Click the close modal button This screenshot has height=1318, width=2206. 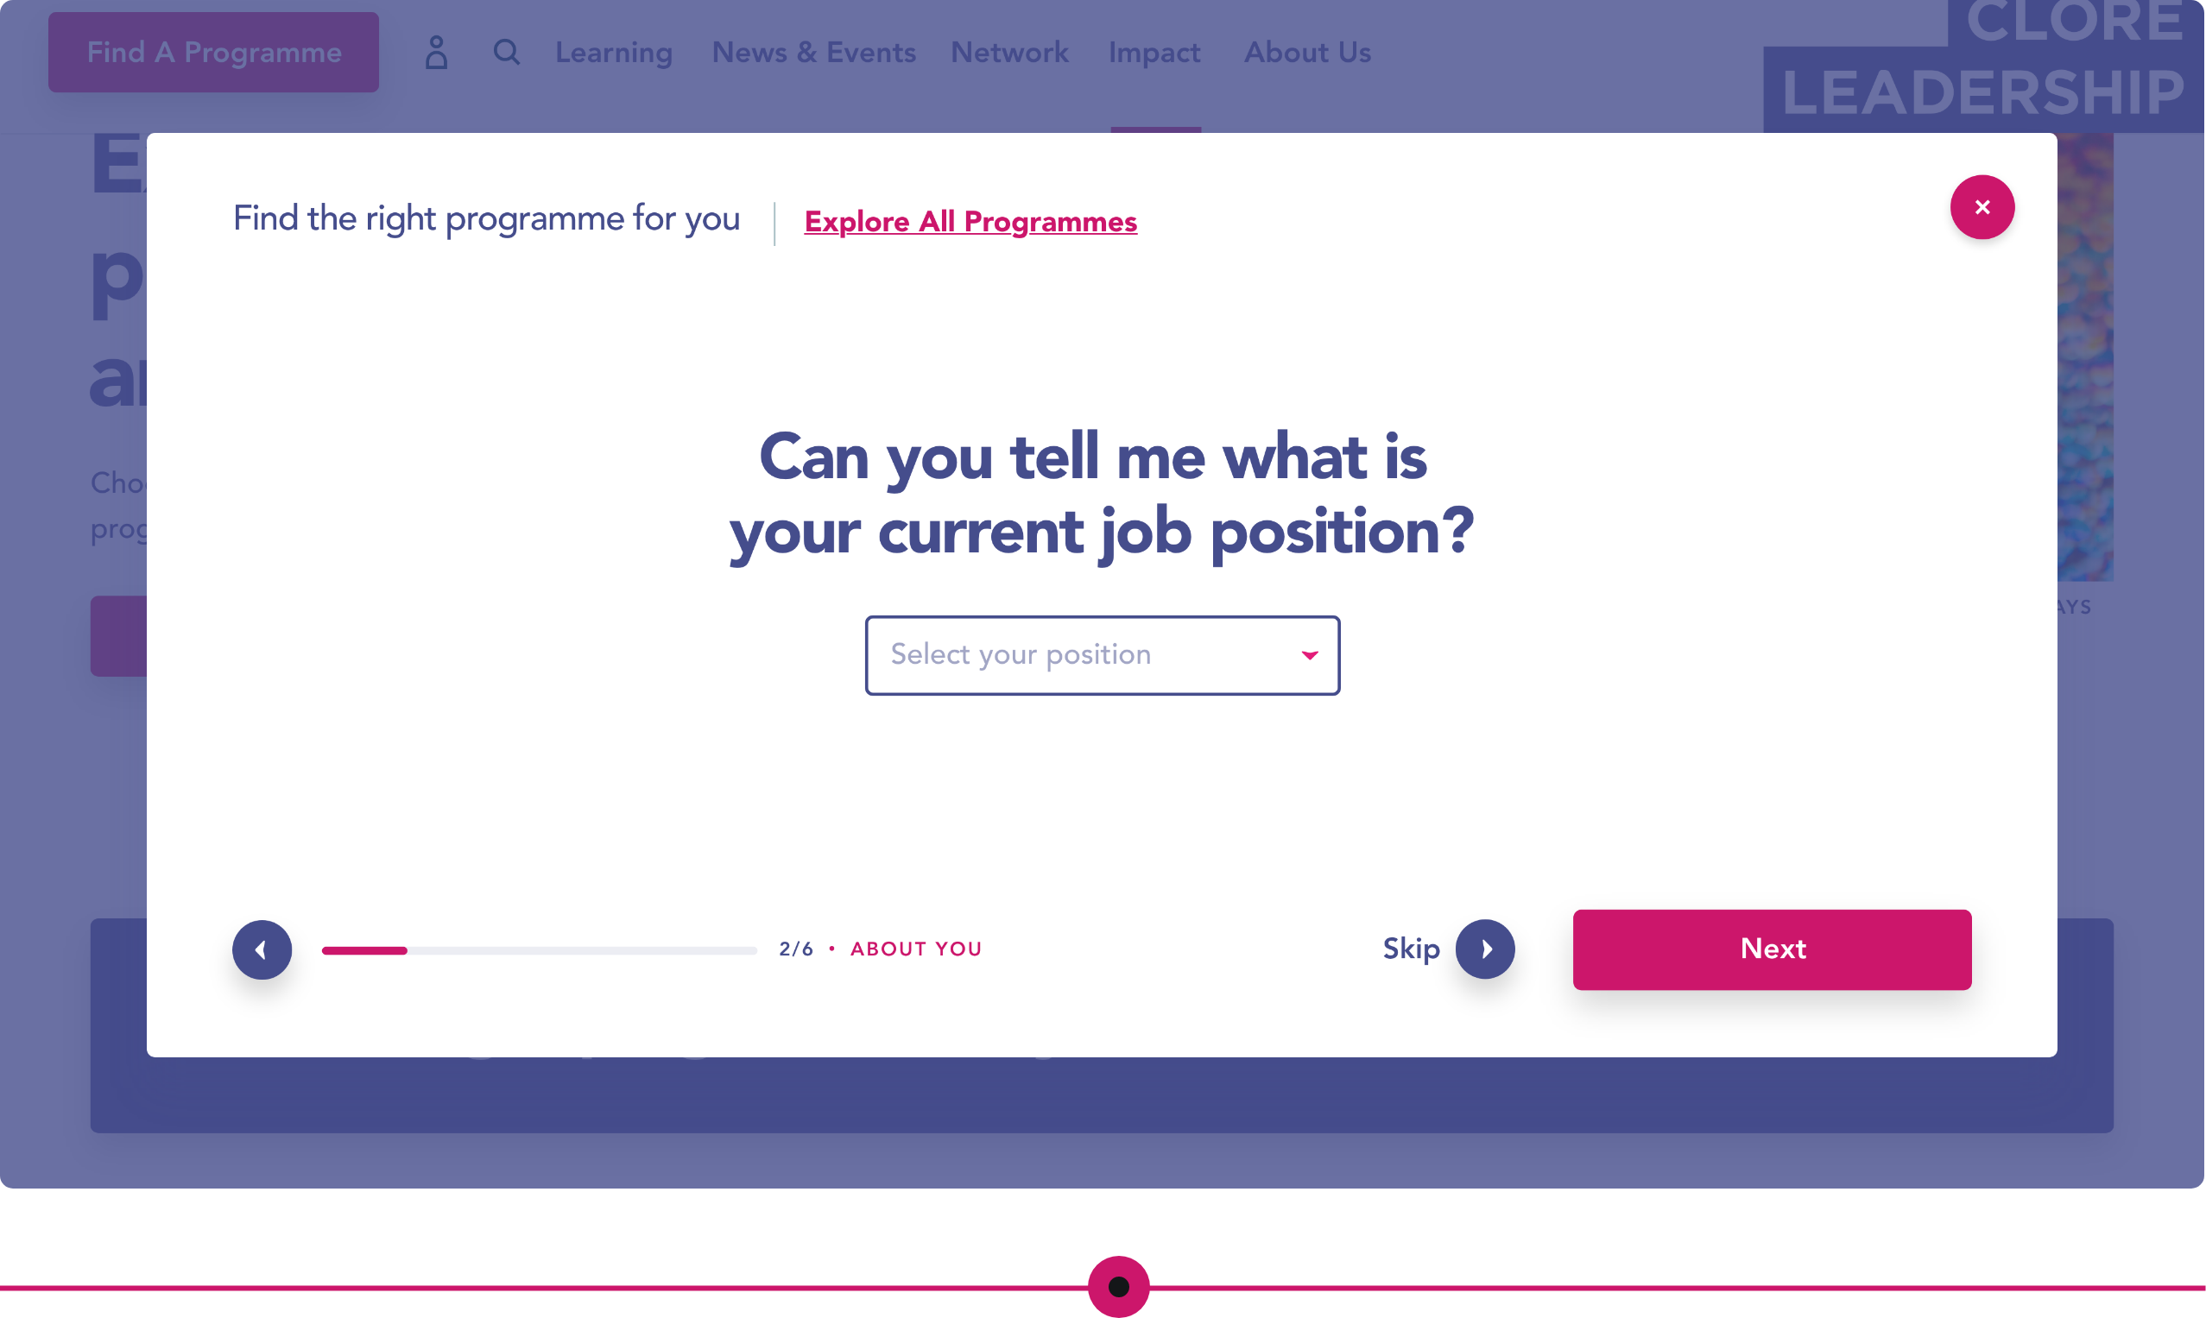coord(1983,205)
